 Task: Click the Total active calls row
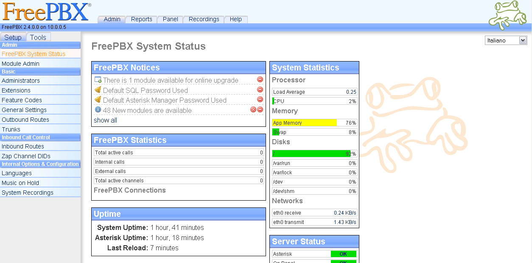click(179, 153)
